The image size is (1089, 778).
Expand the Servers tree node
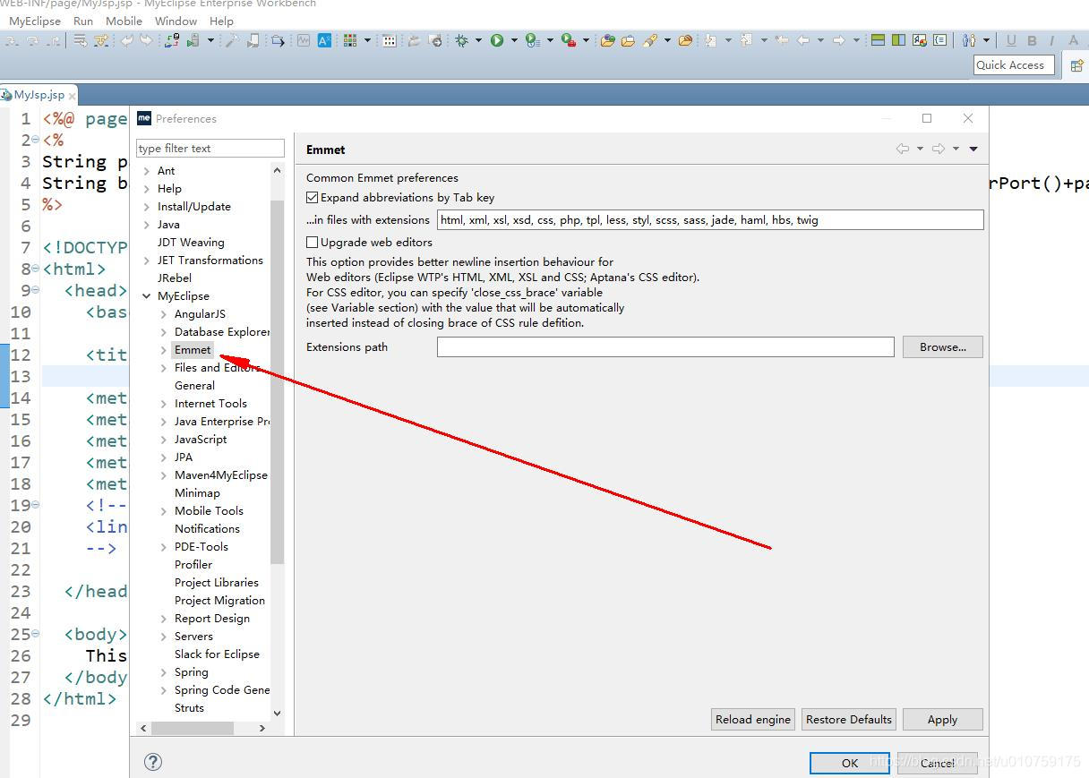click(x=164, y=636)
